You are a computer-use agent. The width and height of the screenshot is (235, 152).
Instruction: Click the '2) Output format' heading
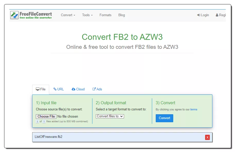111,103
